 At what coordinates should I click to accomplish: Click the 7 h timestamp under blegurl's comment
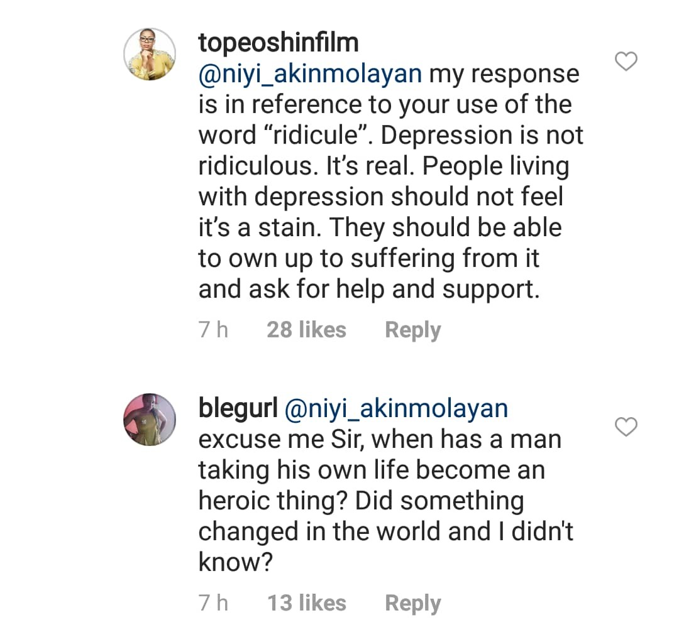click(x=213, y=603)
